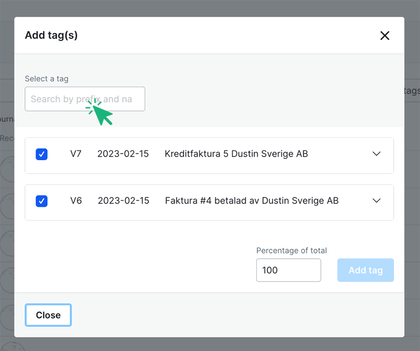Expand details for V6 Faktura #4

coord(376,201)
